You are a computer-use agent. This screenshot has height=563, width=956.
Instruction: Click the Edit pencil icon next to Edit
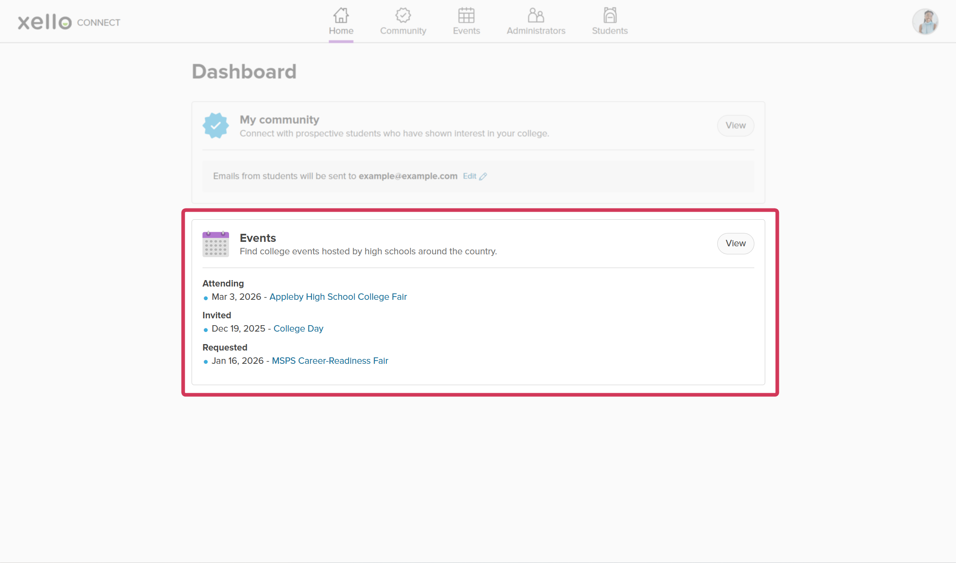point(483,176)
